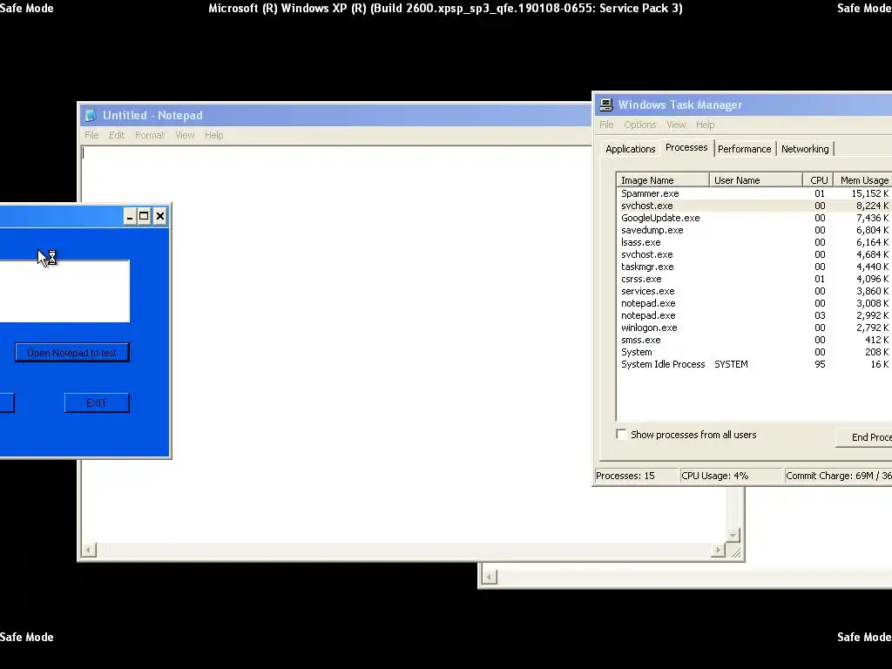Select the taskmgr.exe process
Image resolution: width=892 pixels, height=669 pixels.
(x=754, y=267)
